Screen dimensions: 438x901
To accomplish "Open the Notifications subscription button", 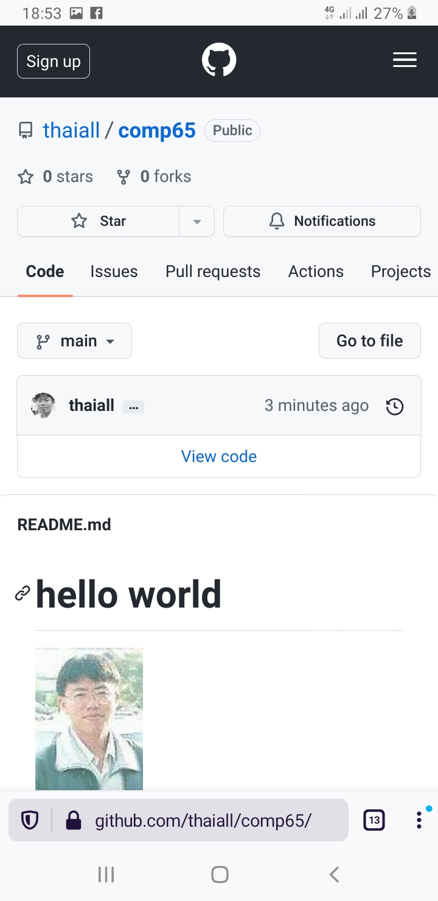I will point(322,221).
